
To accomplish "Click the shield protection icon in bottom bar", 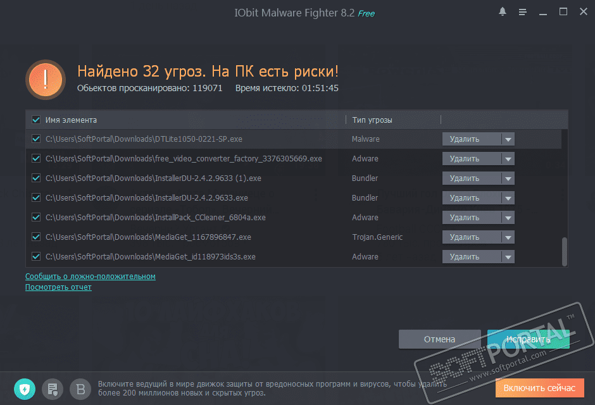I will click(25, 389).
